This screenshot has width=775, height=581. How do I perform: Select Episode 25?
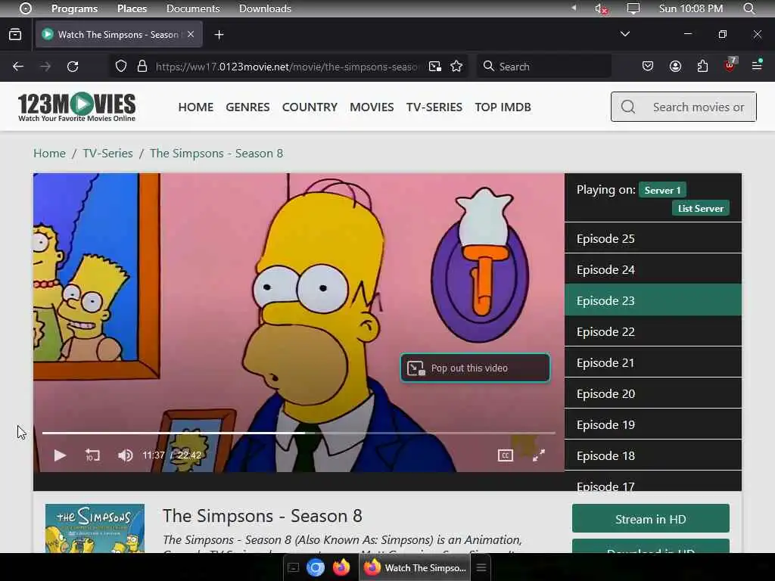tap(653, 238)
